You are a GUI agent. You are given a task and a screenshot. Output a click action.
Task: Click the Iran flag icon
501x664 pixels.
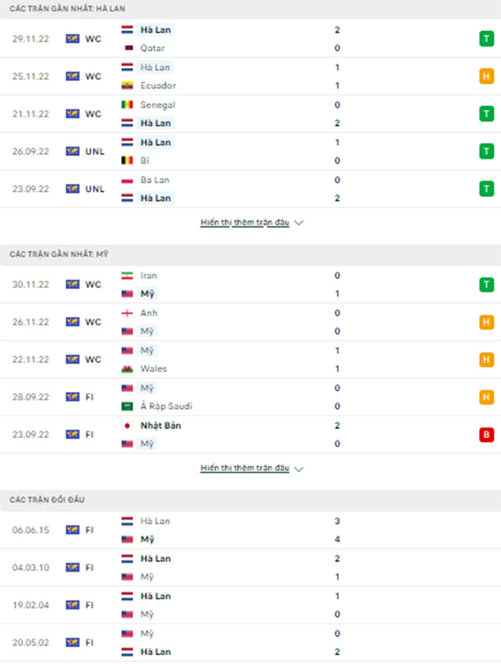(x=127, y=276)
